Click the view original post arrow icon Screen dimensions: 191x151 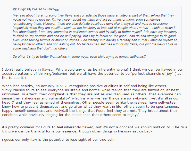click(57, 10)
